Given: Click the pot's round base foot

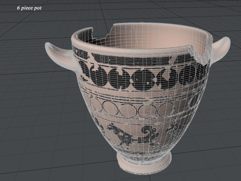Looking at the screenshot, I should coord(144,162).
